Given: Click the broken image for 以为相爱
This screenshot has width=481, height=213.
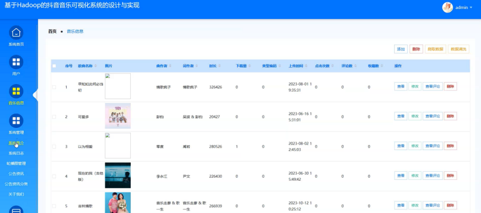Looking at the screenshot, I should pos(118,146).
